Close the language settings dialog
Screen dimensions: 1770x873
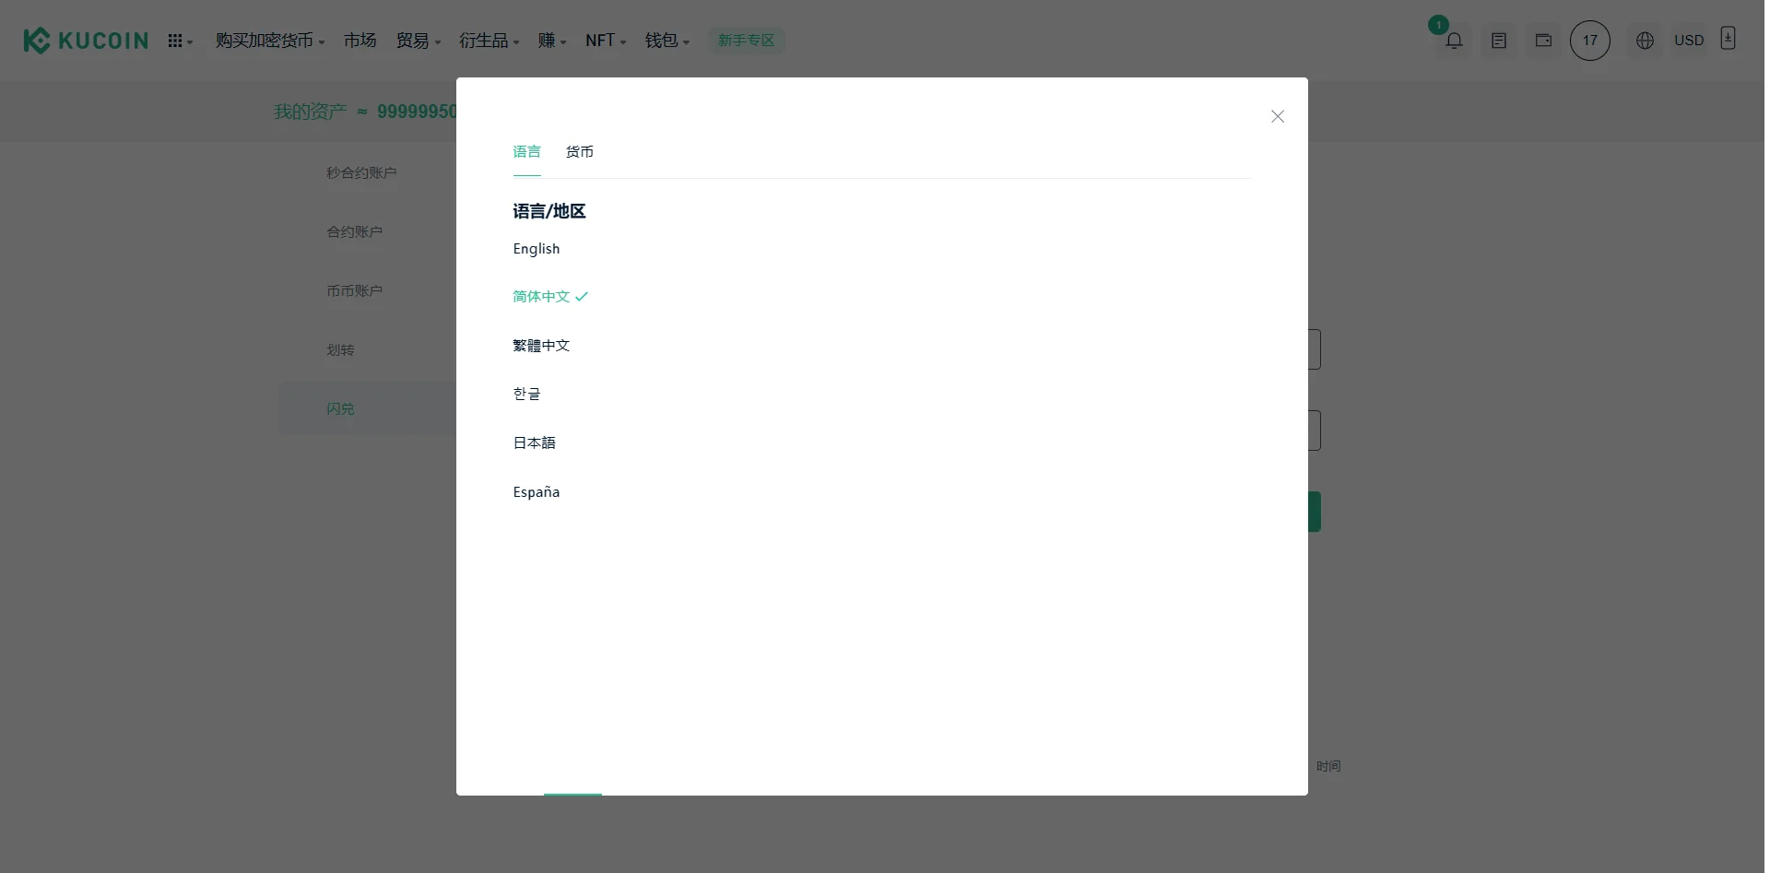(1277, 116)
